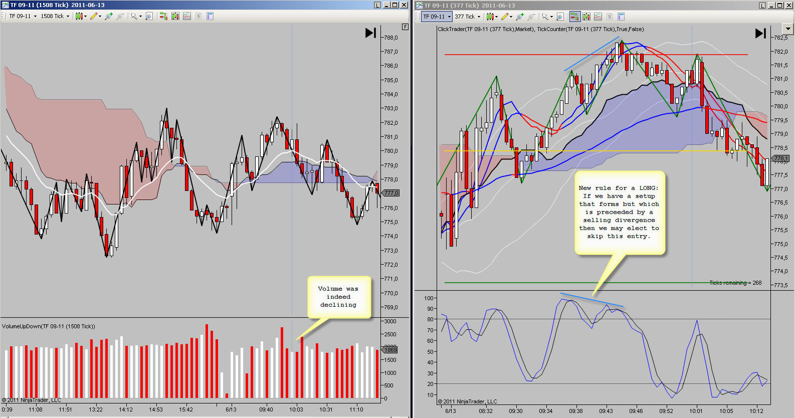795x418 pixels.
Task: Click 777,0 current price marker on left axis
Action: coord(391,193)
